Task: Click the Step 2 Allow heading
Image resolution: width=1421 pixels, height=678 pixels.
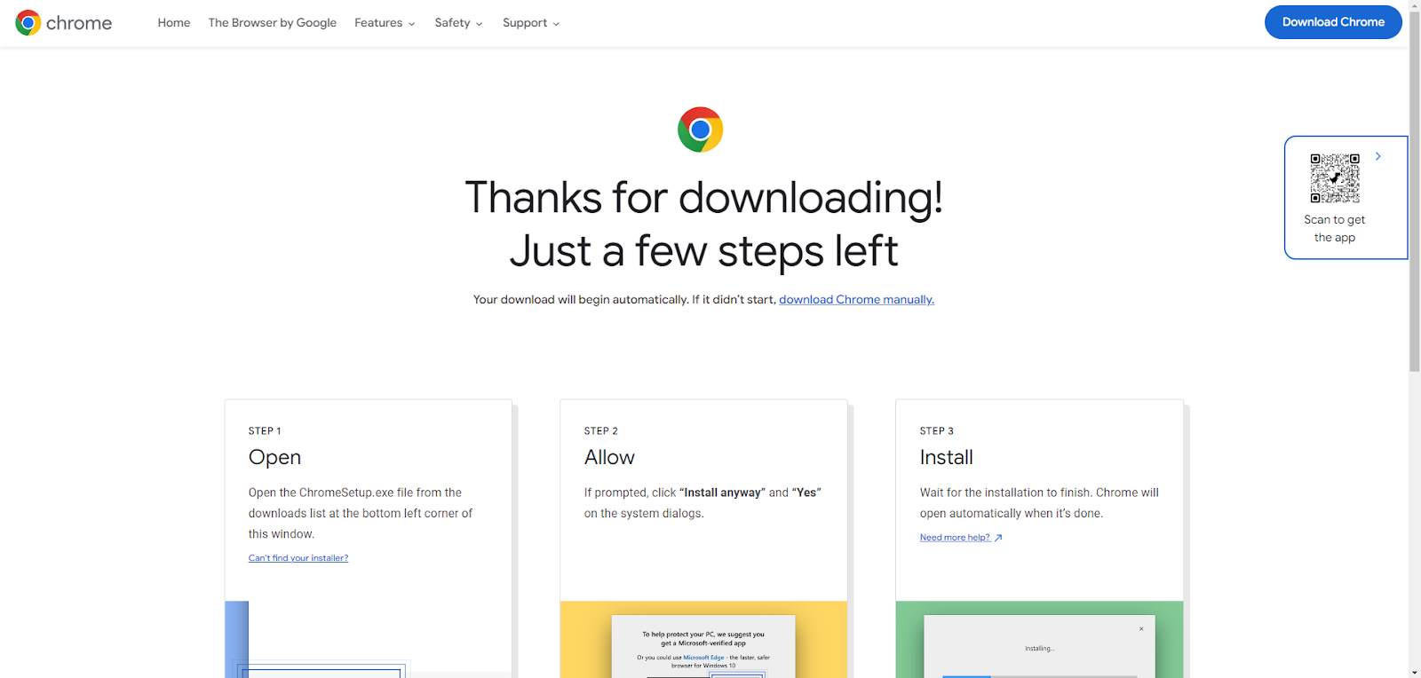Action: pos(609,458)
